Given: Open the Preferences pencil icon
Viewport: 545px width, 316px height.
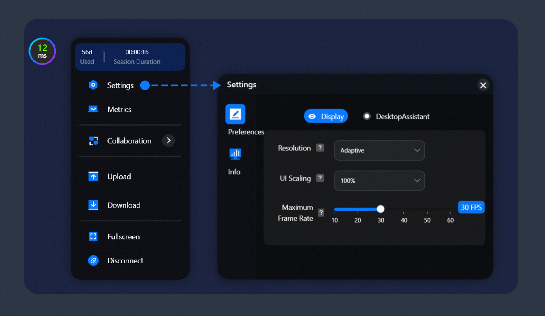Looking at the screenshot, I should coord(235,114).
